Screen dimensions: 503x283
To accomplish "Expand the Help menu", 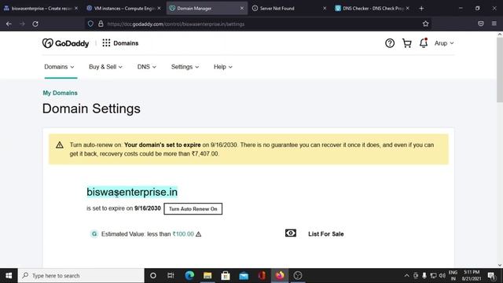I will tap(223, 67).
